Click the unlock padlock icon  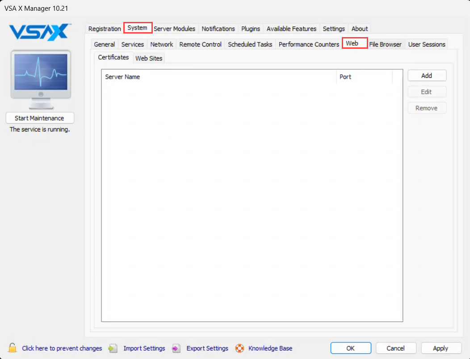pyautogui.click(x=13, y=348)
